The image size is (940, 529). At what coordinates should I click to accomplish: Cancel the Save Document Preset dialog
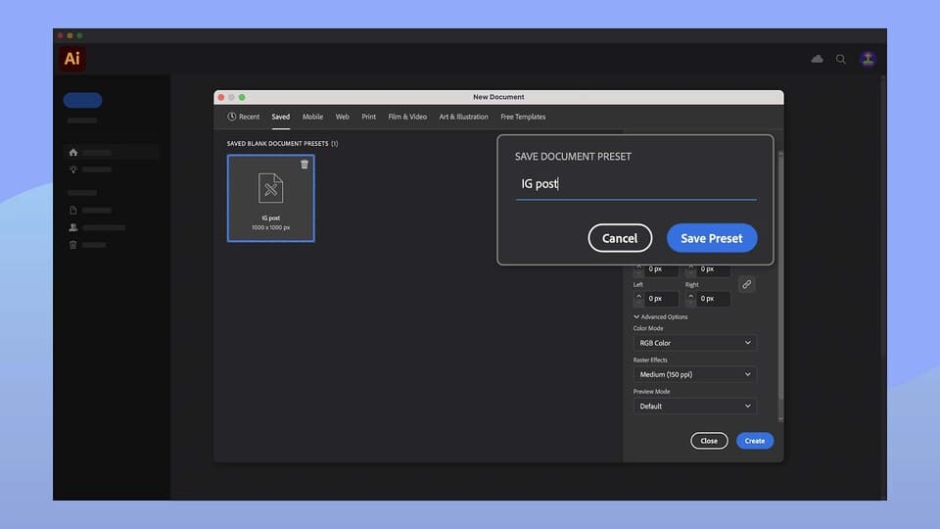coord(620,238)
